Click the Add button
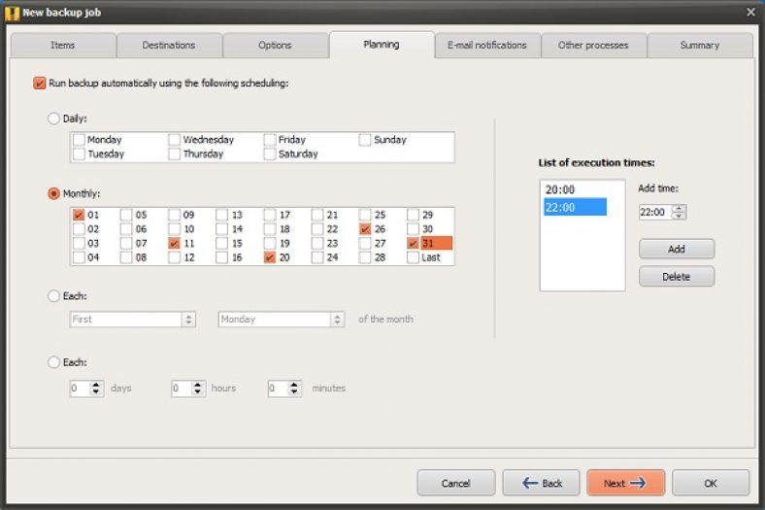 click(x=677, y=249)
